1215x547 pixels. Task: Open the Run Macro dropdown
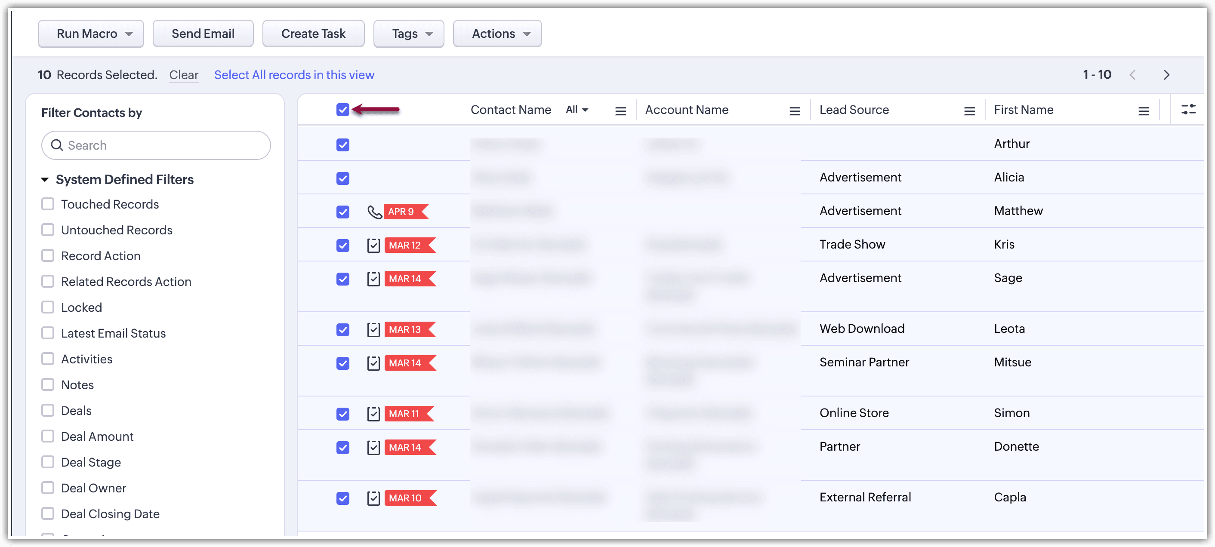pyautogui.click(x=91, y=34)
